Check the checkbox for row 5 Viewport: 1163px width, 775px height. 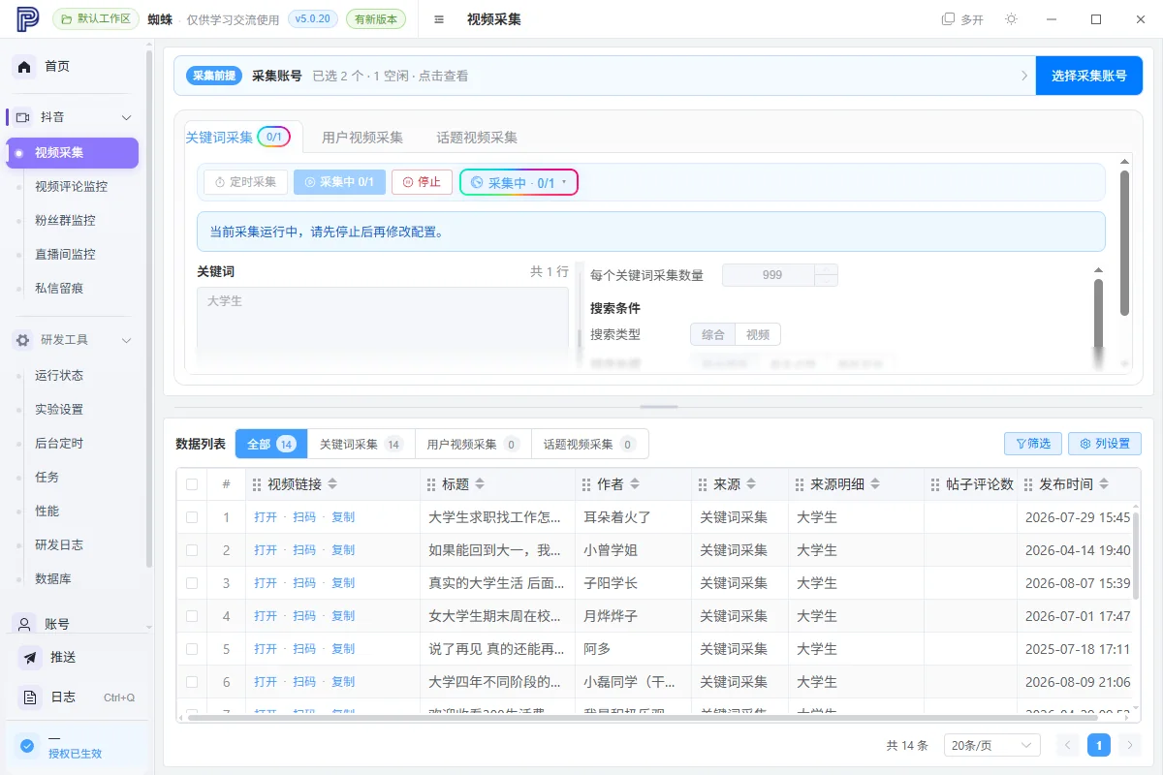tap(192, 649)
